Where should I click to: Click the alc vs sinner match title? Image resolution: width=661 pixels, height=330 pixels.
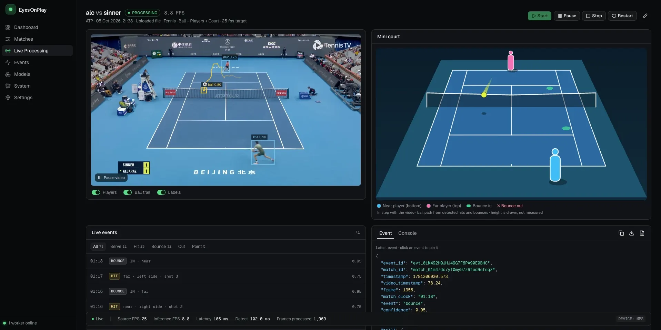[103, 13]
